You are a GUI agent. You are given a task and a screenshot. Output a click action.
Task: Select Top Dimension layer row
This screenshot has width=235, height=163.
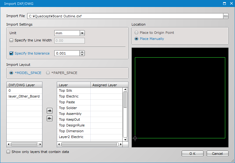point(90,131)
